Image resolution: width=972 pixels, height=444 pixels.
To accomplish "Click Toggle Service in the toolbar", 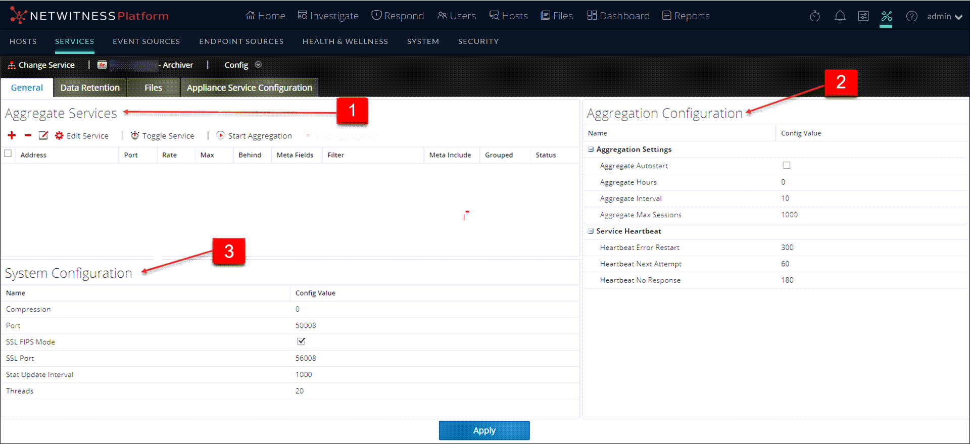I will tap(163, 135).
